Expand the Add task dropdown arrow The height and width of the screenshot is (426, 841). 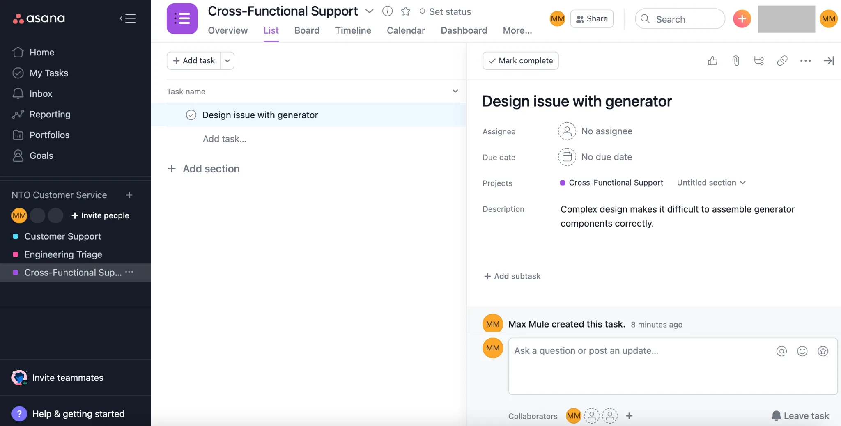[x=227, y=60]
